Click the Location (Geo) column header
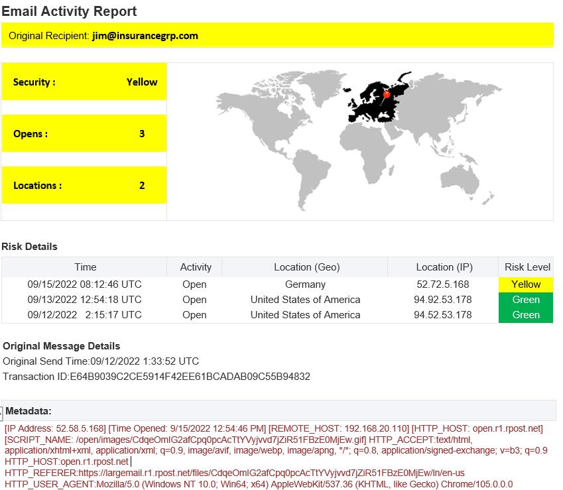 click(x=306, y=267)
